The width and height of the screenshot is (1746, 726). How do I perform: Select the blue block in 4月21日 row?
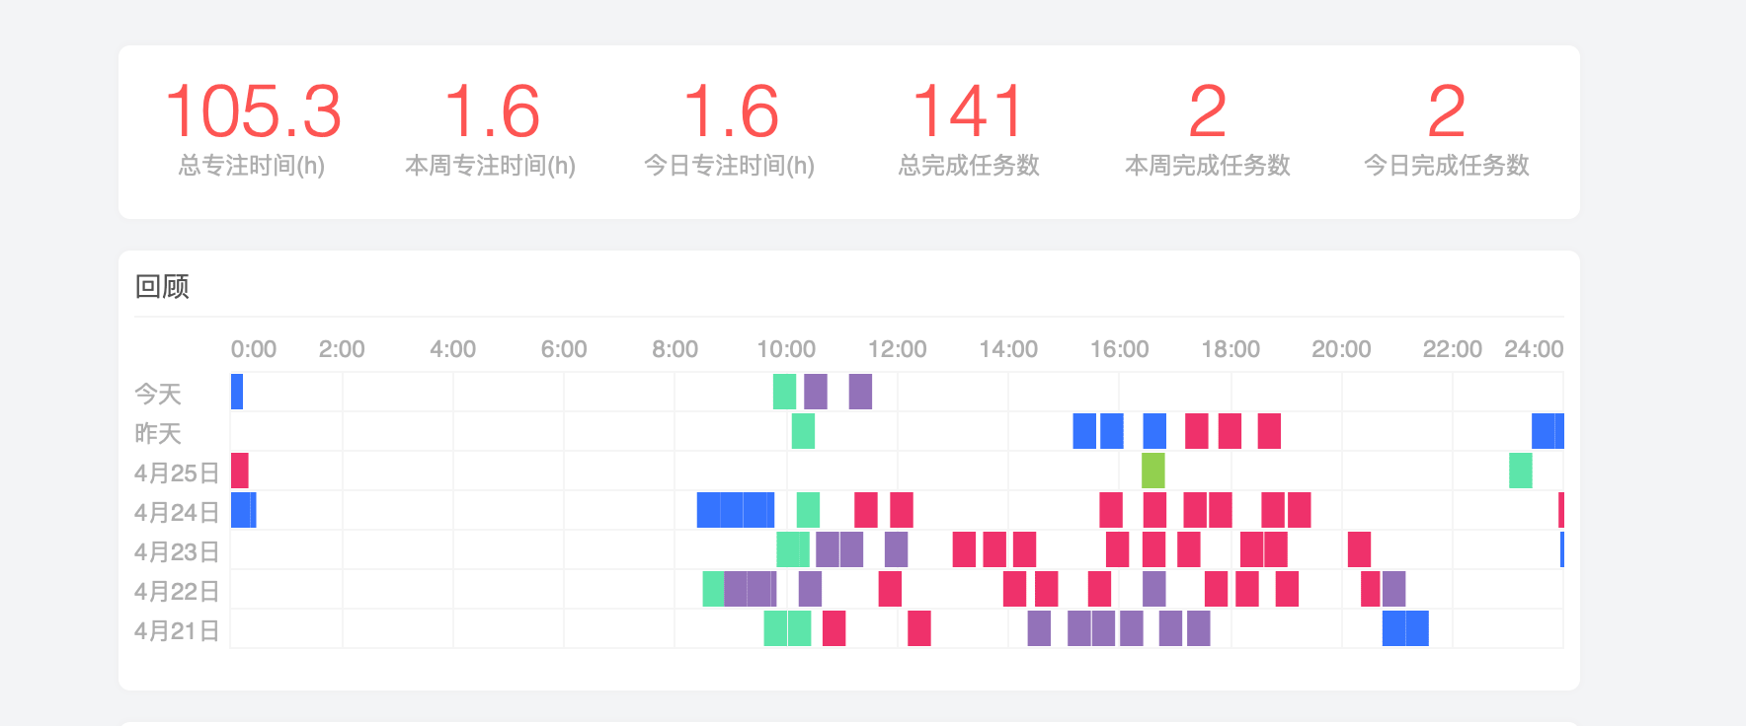(x=1405, y=628)
